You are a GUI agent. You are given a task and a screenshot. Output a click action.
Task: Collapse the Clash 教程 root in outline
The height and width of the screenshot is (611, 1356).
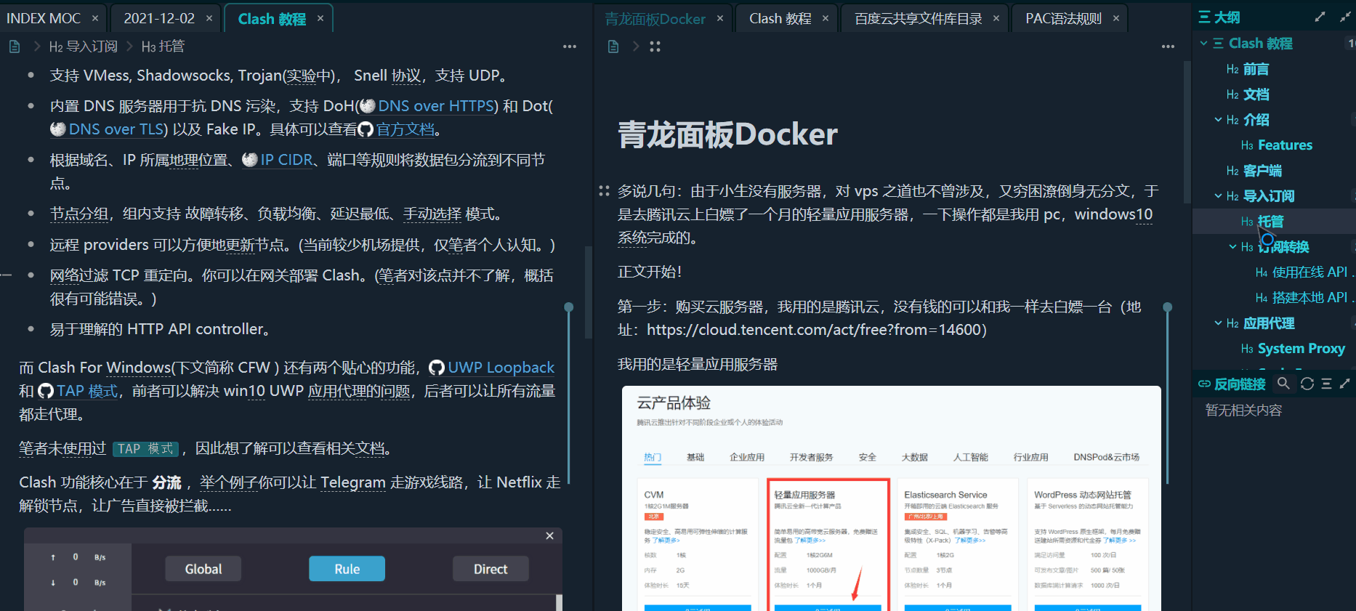1204,44
